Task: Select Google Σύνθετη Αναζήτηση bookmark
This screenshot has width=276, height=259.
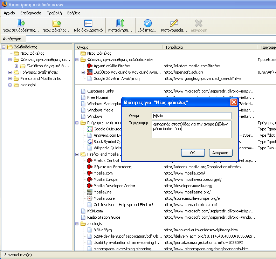Action: pos(117,79)
